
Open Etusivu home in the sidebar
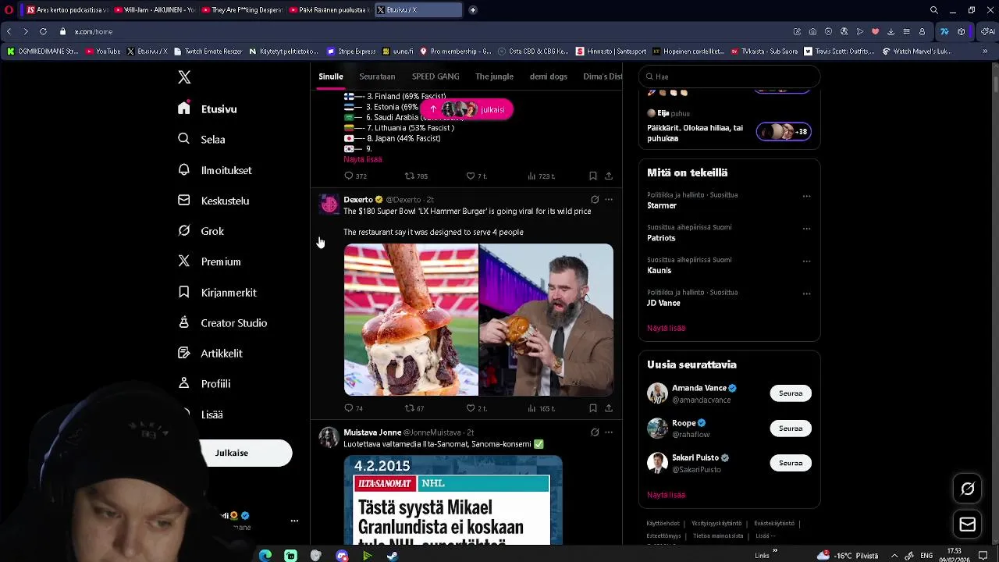click(x=208, y=109)
